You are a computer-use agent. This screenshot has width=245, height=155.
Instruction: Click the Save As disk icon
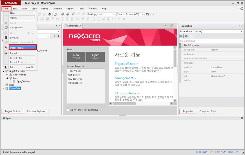tap(6, 38)
